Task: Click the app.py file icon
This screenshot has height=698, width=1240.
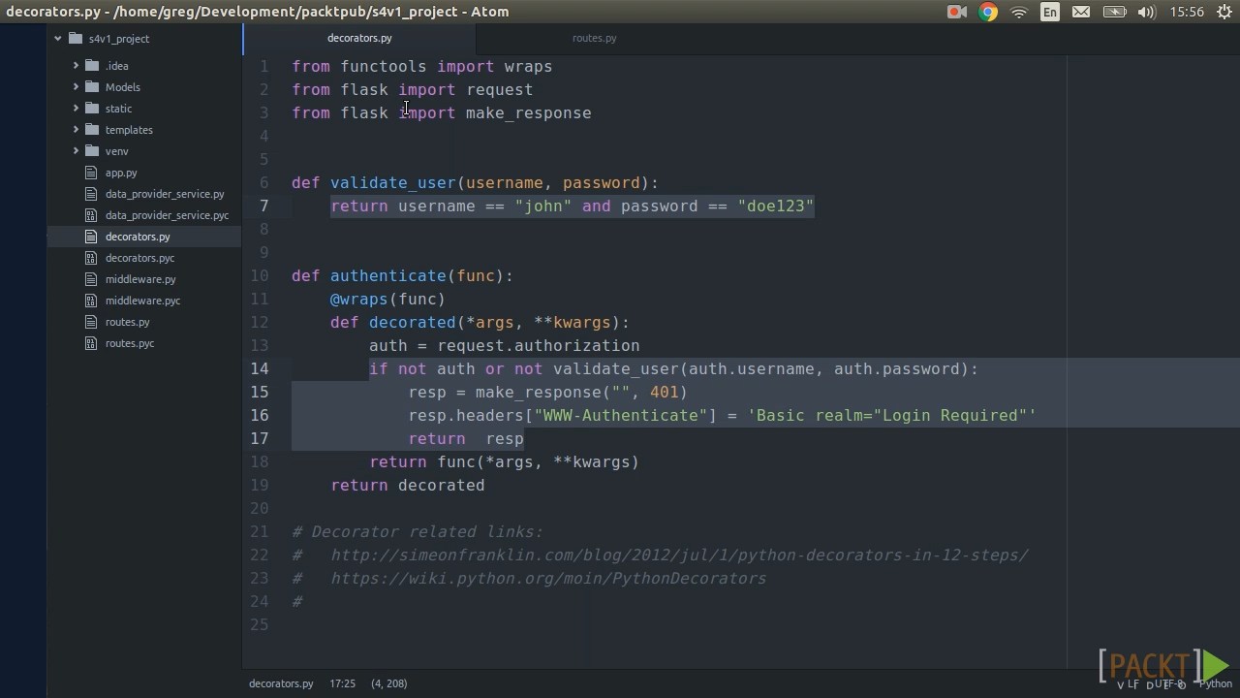Action: (x=92, y=173)
